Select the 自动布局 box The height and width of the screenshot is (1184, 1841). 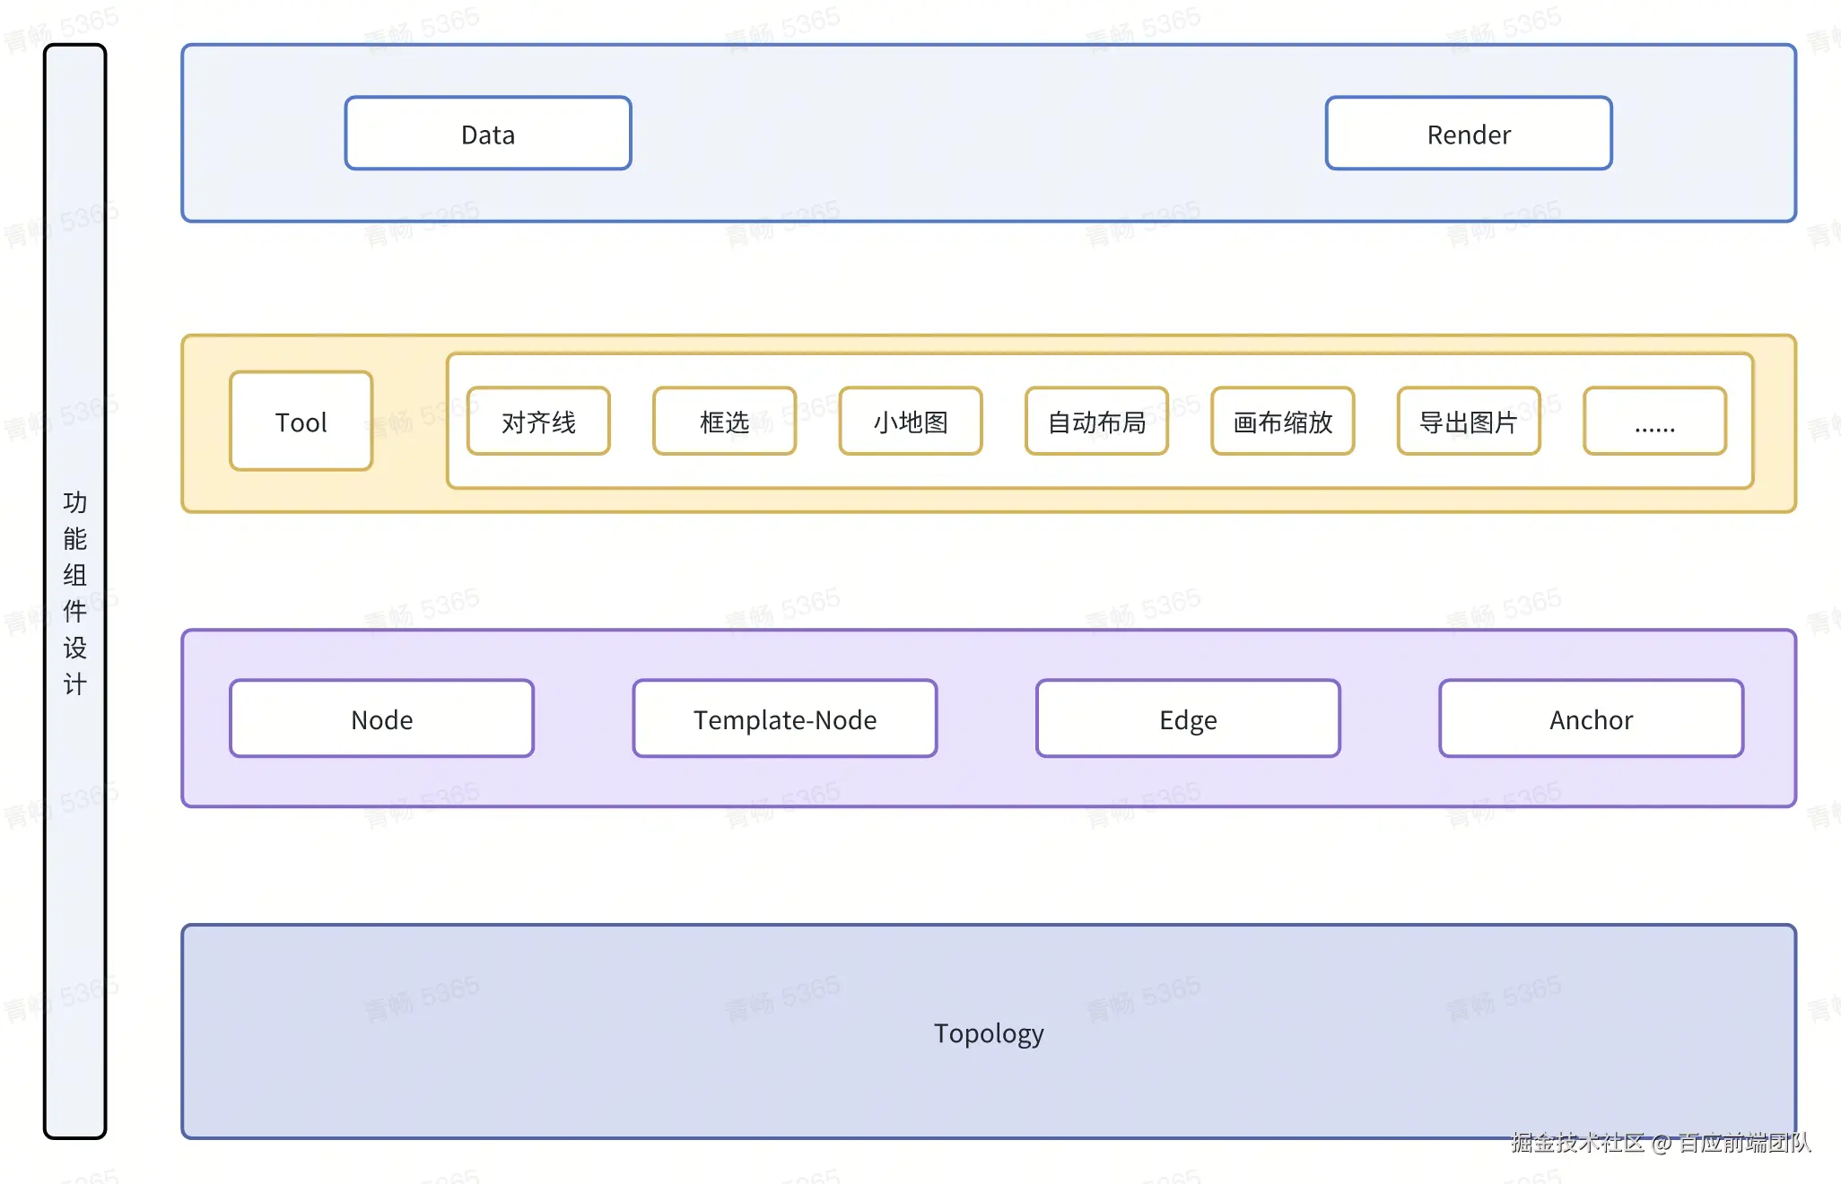tap(1096, 422)
